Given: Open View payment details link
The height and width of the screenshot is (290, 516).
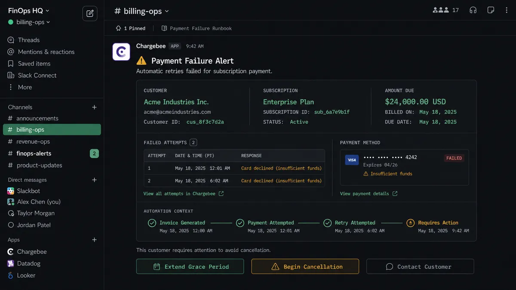Looking at the screenshot, I should [x=369, y=194].
